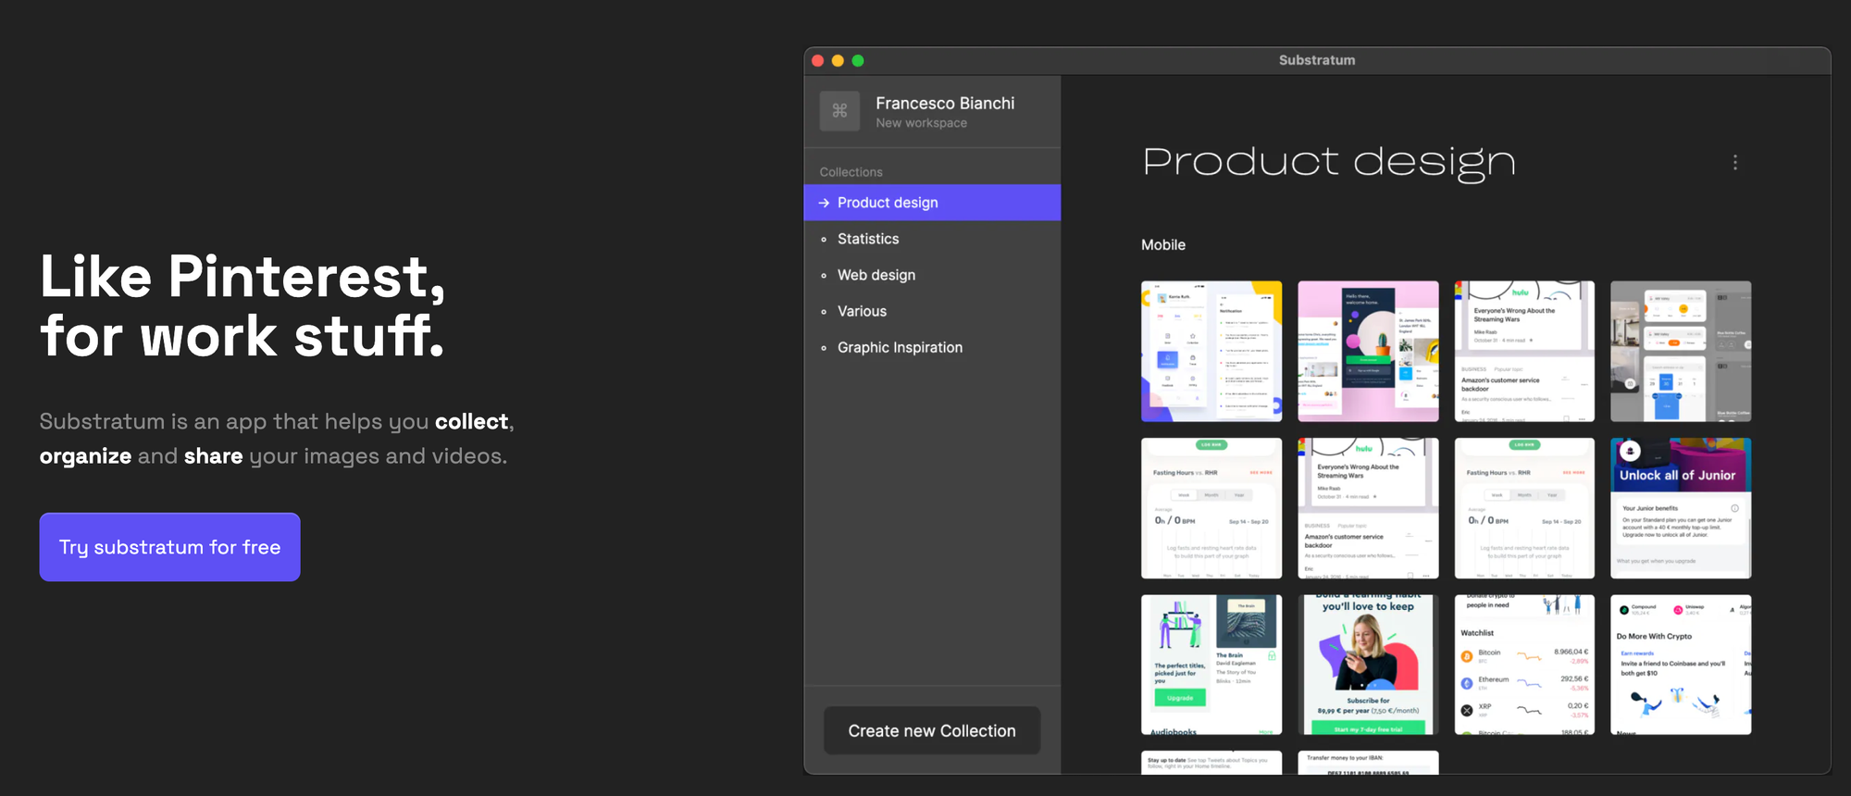Open the workspace command icon
Image resolution: width=1851 pixels, height=796 pixels.
[x=839, y=111]
